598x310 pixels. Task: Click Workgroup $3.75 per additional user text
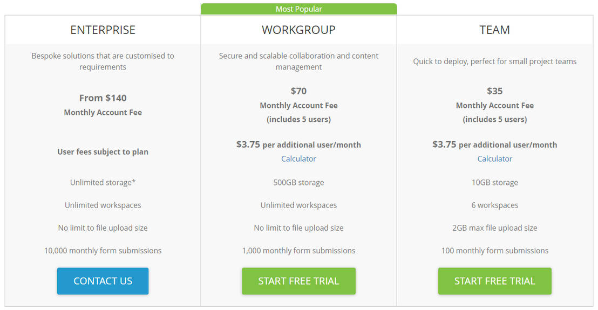(x=298, y=144)
